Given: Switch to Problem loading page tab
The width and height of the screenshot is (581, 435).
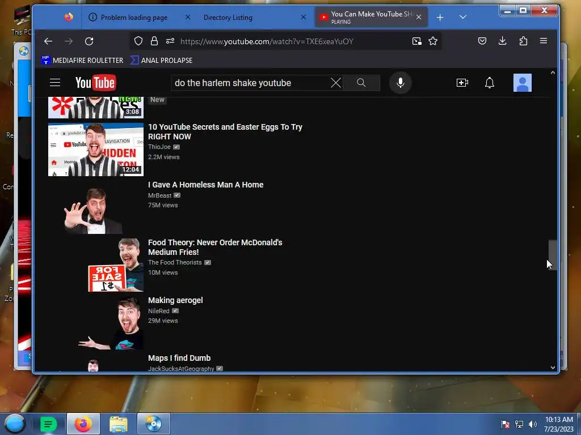Looking at the screenshot, I should [134, 18].
